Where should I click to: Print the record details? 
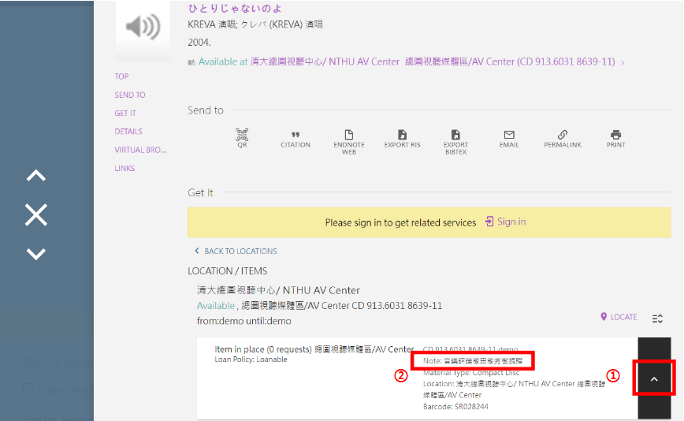pyautogui.click(x=616, y=140)
